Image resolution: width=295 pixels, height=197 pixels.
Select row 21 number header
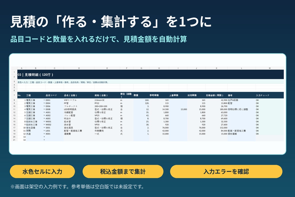(14, 140)
